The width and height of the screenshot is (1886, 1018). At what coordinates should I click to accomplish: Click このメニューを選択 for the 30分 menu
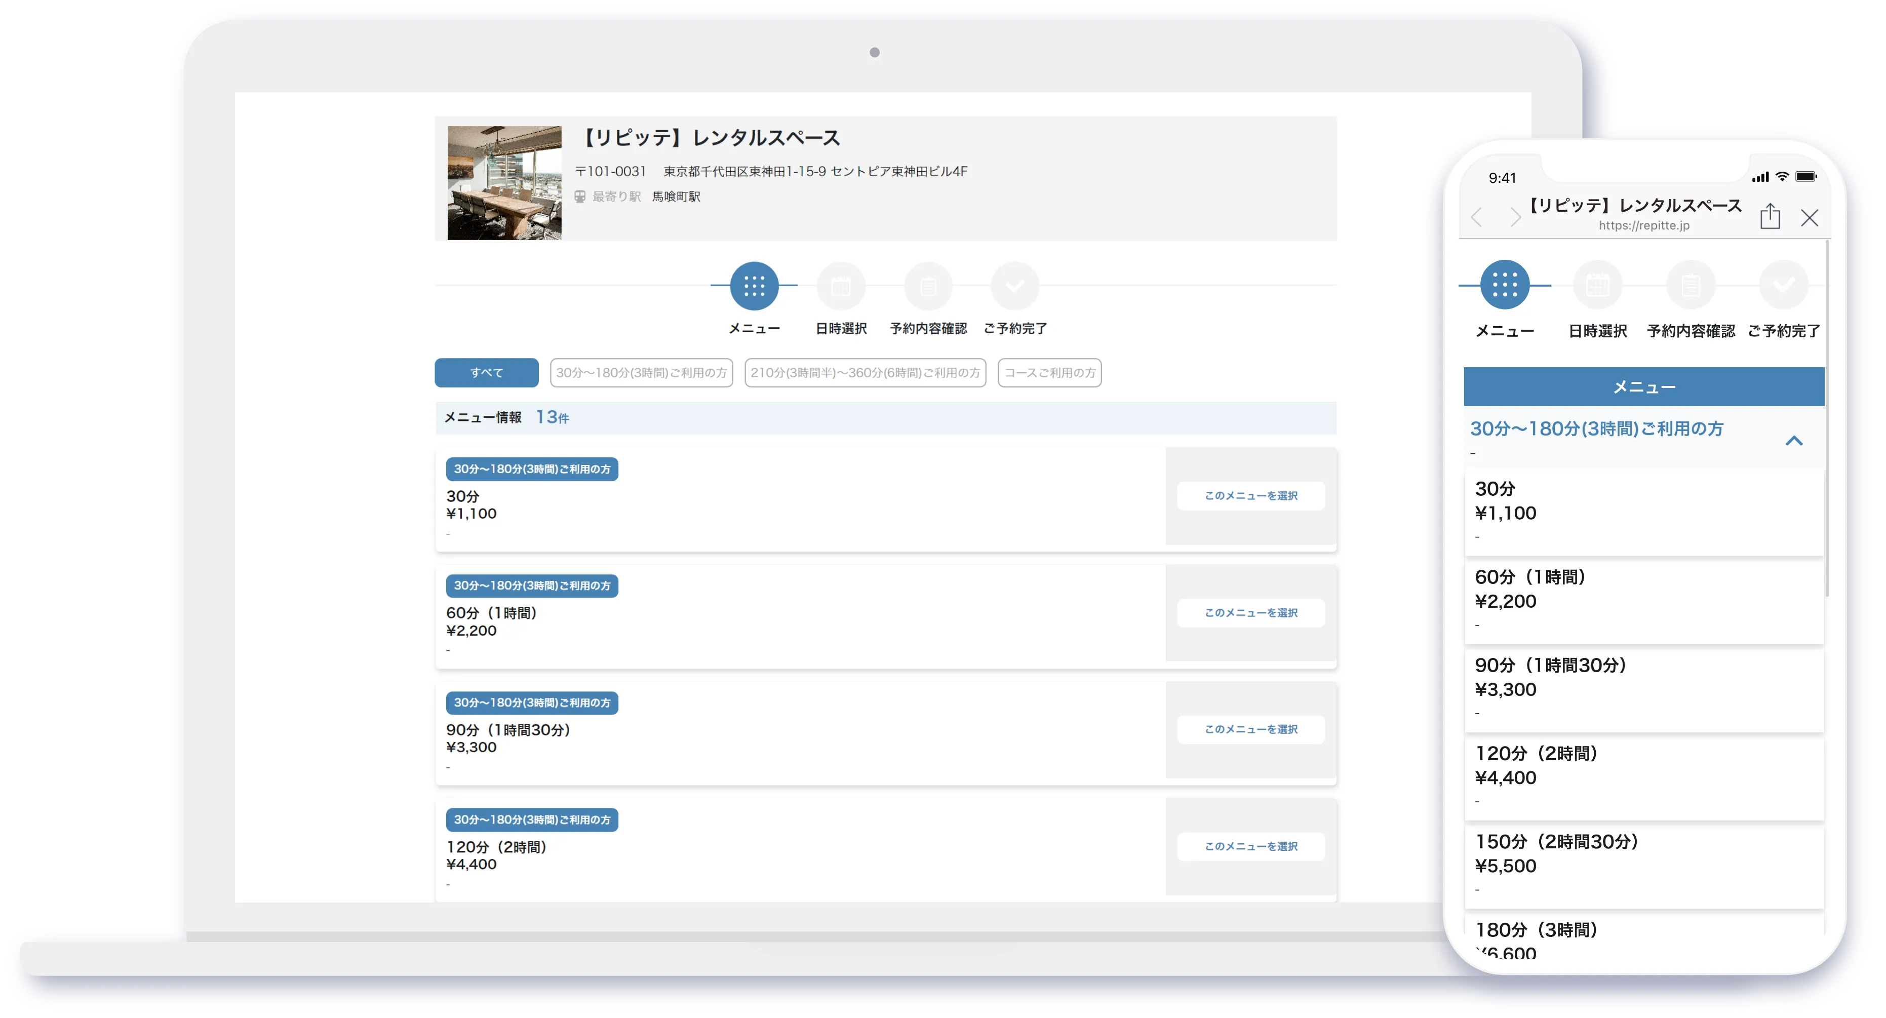pos(1250,496)
